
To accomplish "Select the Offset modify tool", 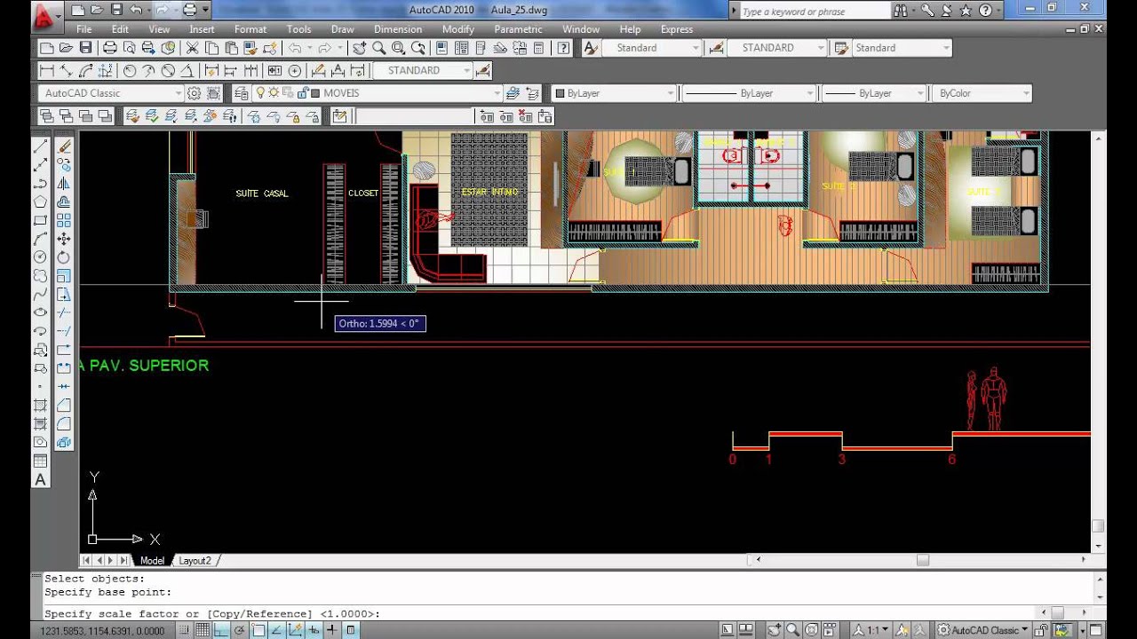I will (64, 202).
